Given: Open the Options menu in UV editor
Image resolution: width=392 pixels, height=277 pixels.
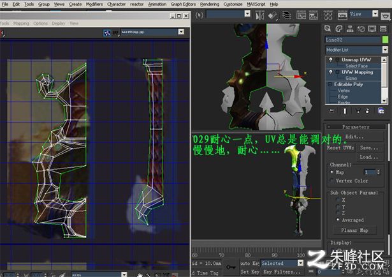Looking at the screenshot, I should [40, 23].
